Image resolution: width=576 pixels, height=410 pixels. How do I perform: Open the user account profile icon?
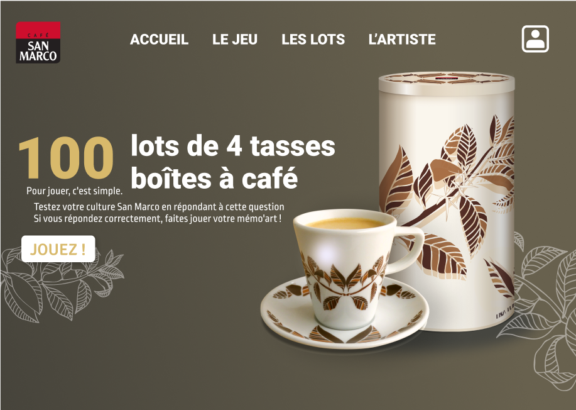coord(535,39)
